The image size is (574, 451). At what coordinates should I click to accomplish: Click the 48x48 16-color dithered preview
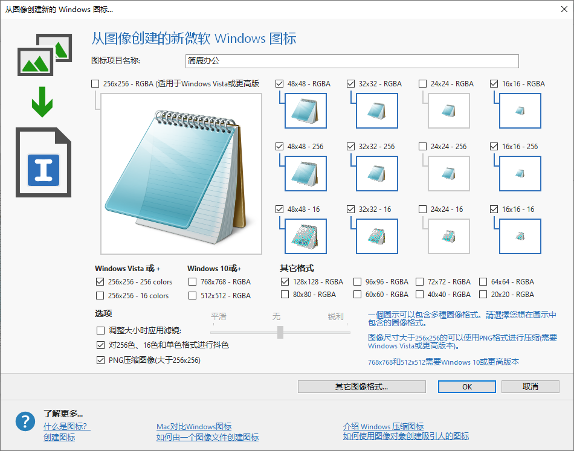(305, 236)
